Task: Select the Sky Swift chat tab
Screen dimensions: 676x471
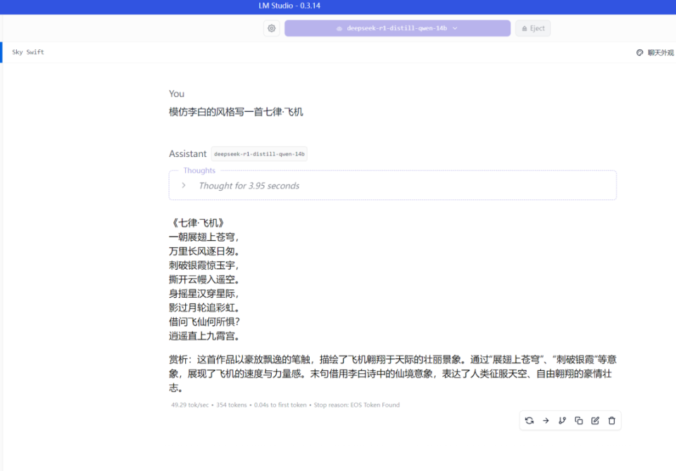Action: 27,51
